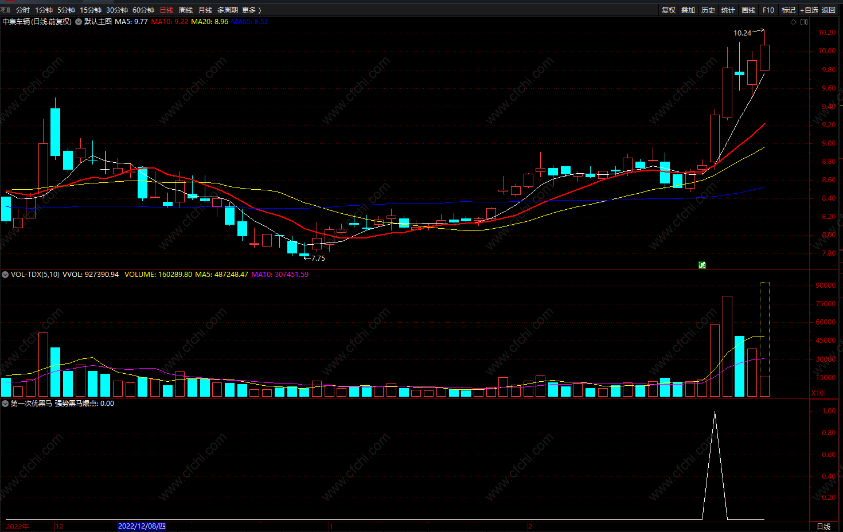Image resolution: width=843 pixels, height=532 pixels.
Task: Click the 标记 mark button
Action: point(789,10)
